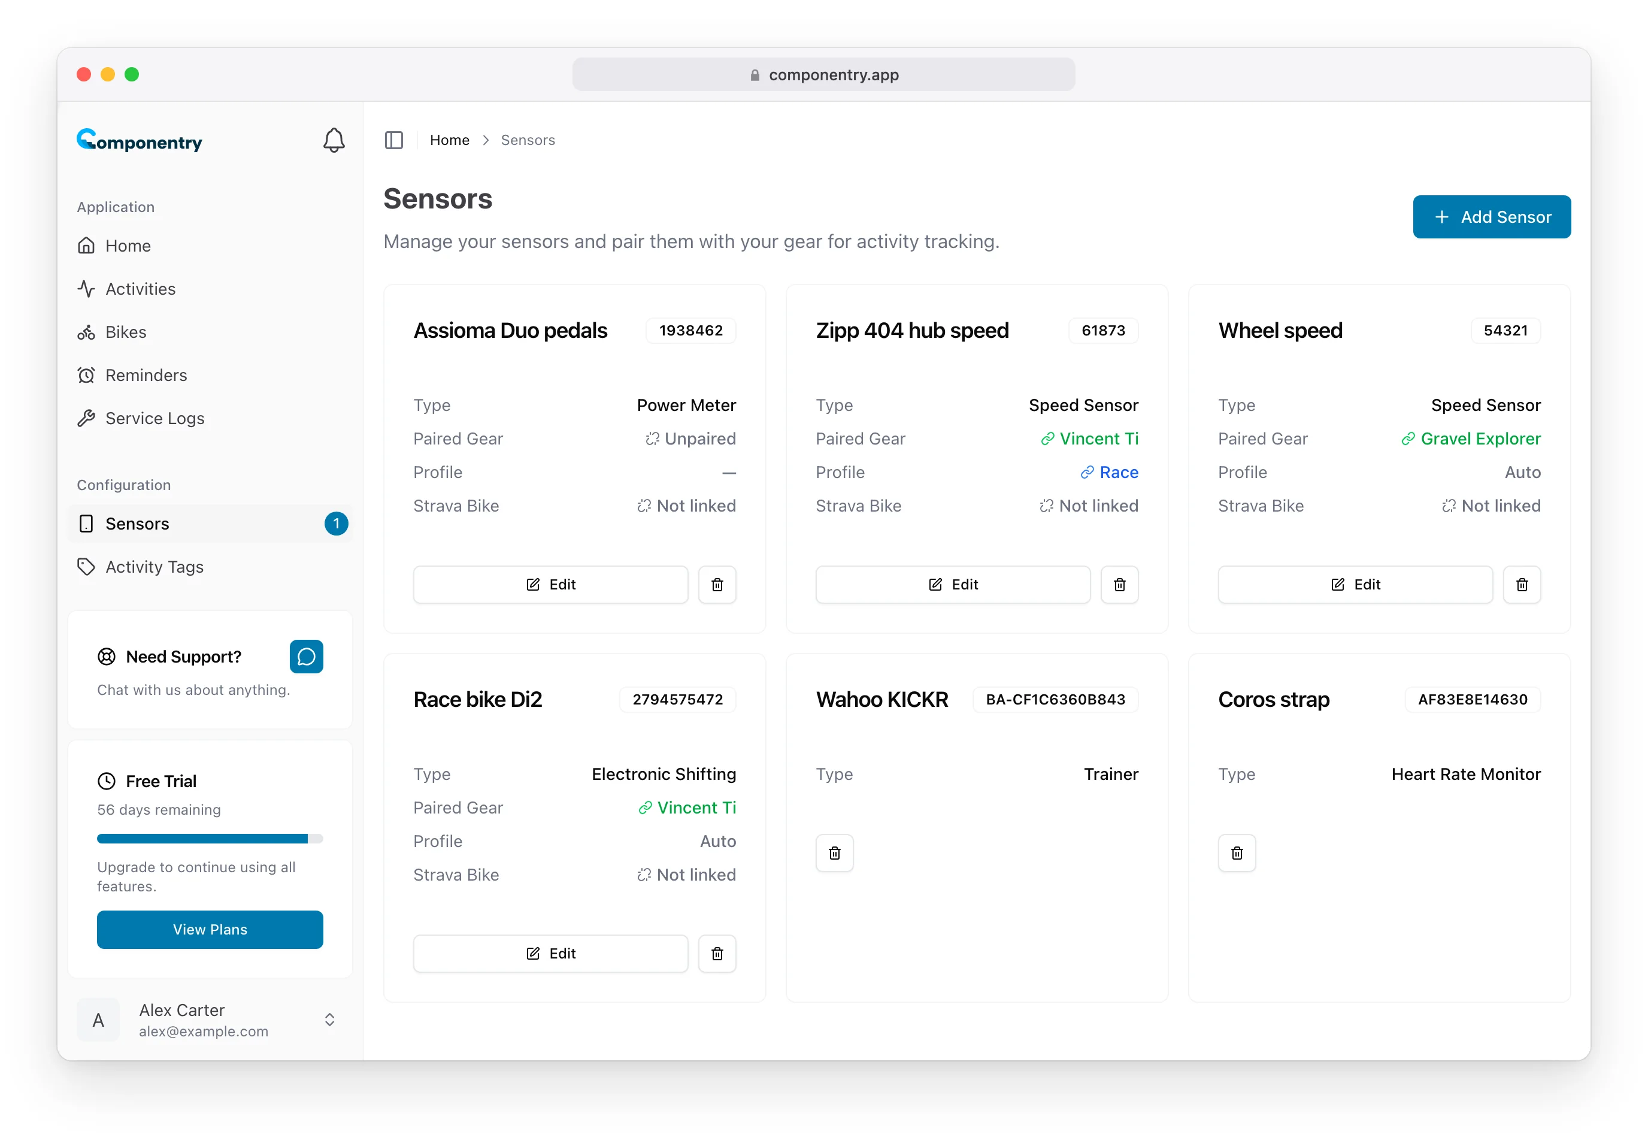This screenshot has height=1137, width=1648.
Task: Click the lifebuoy icon beside Need Support
Action: (106, 656)
